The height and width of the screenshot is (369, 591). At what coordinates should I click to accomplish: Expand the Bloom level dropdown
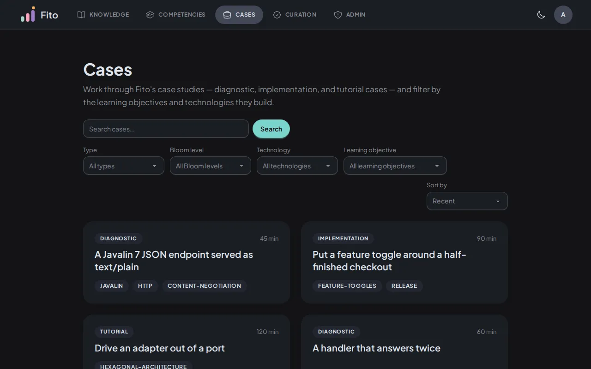click(211, 166)
